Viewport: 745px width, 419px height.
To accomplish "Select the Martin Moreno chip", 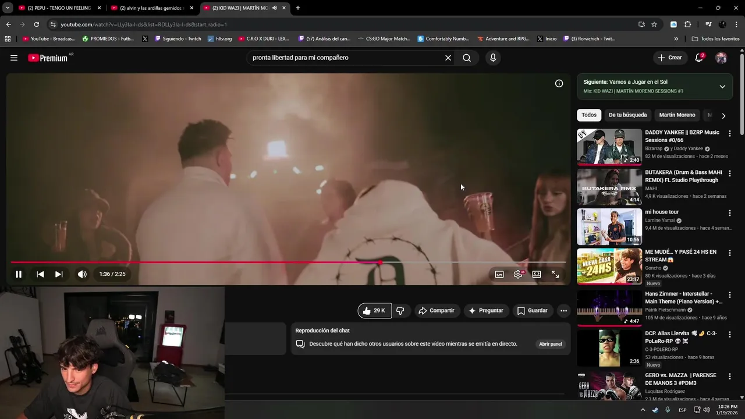I will point(677,115).
